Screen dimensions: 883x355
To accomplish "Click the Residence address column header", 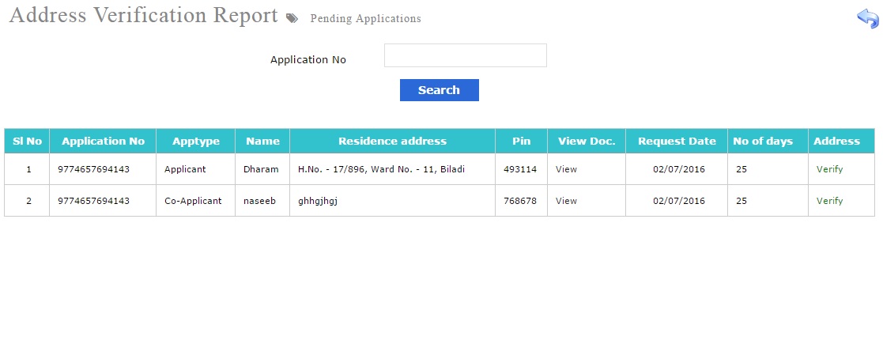I will pos(393,141).
